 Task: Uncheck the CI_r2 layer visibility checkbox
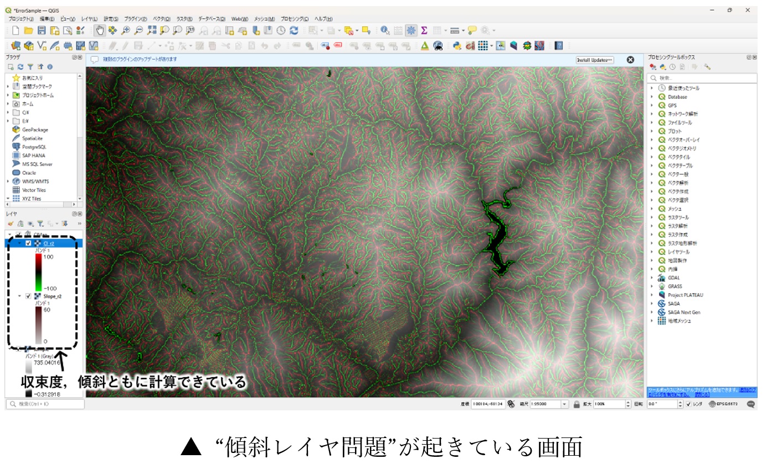coord(28,243)
